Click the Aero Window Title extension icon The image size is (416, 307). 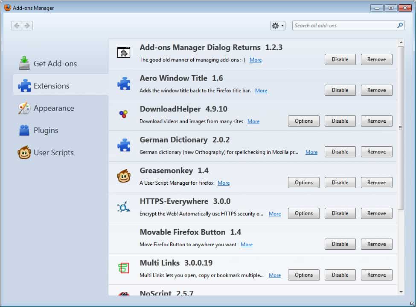pos(124,83)
